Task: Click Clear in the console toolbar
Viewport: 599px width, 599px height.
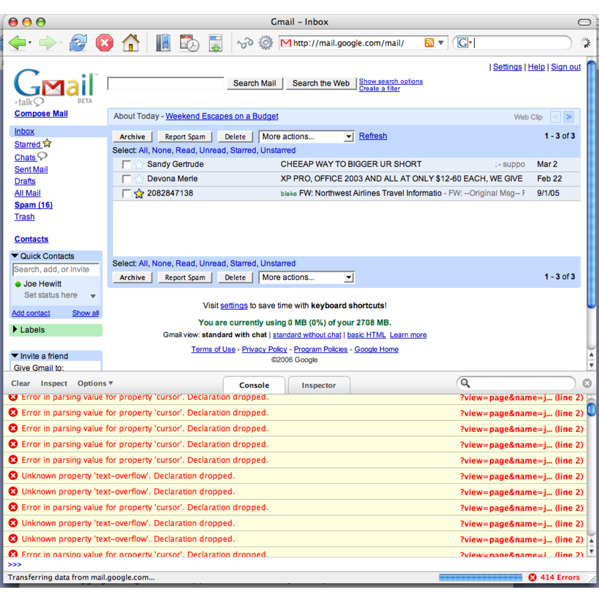Action: (x=21, y=383)
